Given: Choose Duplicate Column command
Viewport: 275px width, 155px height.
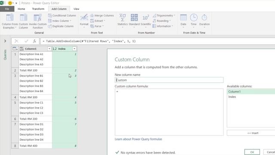Looking at the screenshot, I should pyautogui.click(x=61, y=26).
